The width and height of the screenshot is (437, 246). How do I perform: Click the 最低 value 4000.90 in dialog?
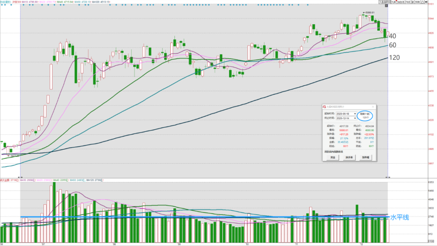tap(369, 130)
